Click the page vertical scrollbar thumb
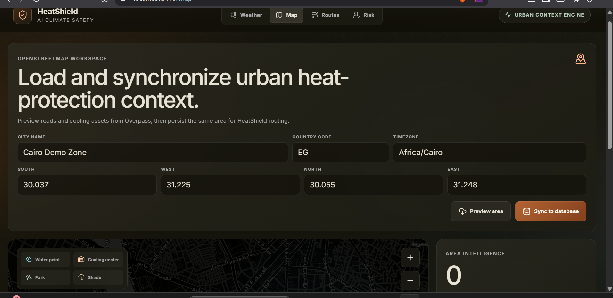The image size is (613, 298). tap(609, 85)
